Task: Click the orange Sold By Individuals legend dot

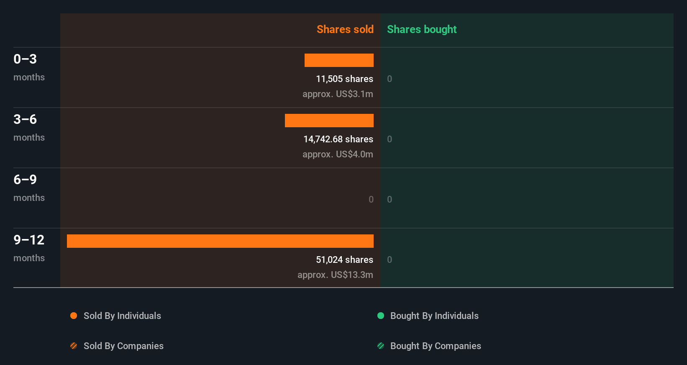Action: tap(74, 316)
